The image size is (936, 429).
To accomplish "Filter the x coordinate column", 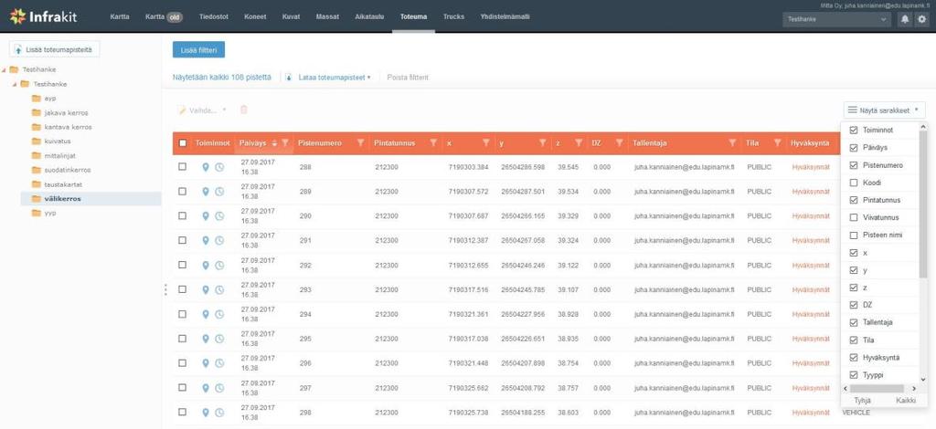I will point(486,143).
